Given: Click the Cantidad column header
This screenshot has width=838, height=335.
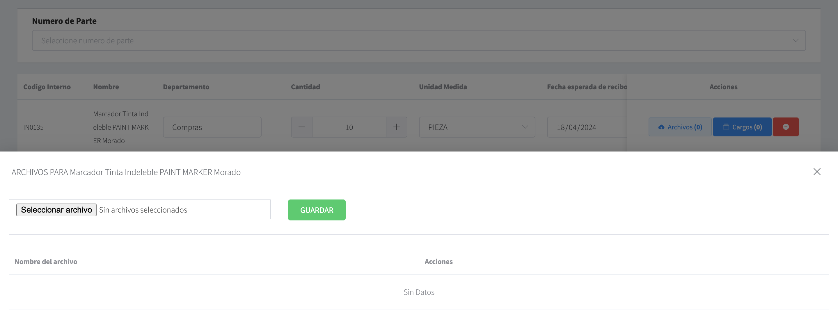Looking at the screenshot, I should click(305, 87).
